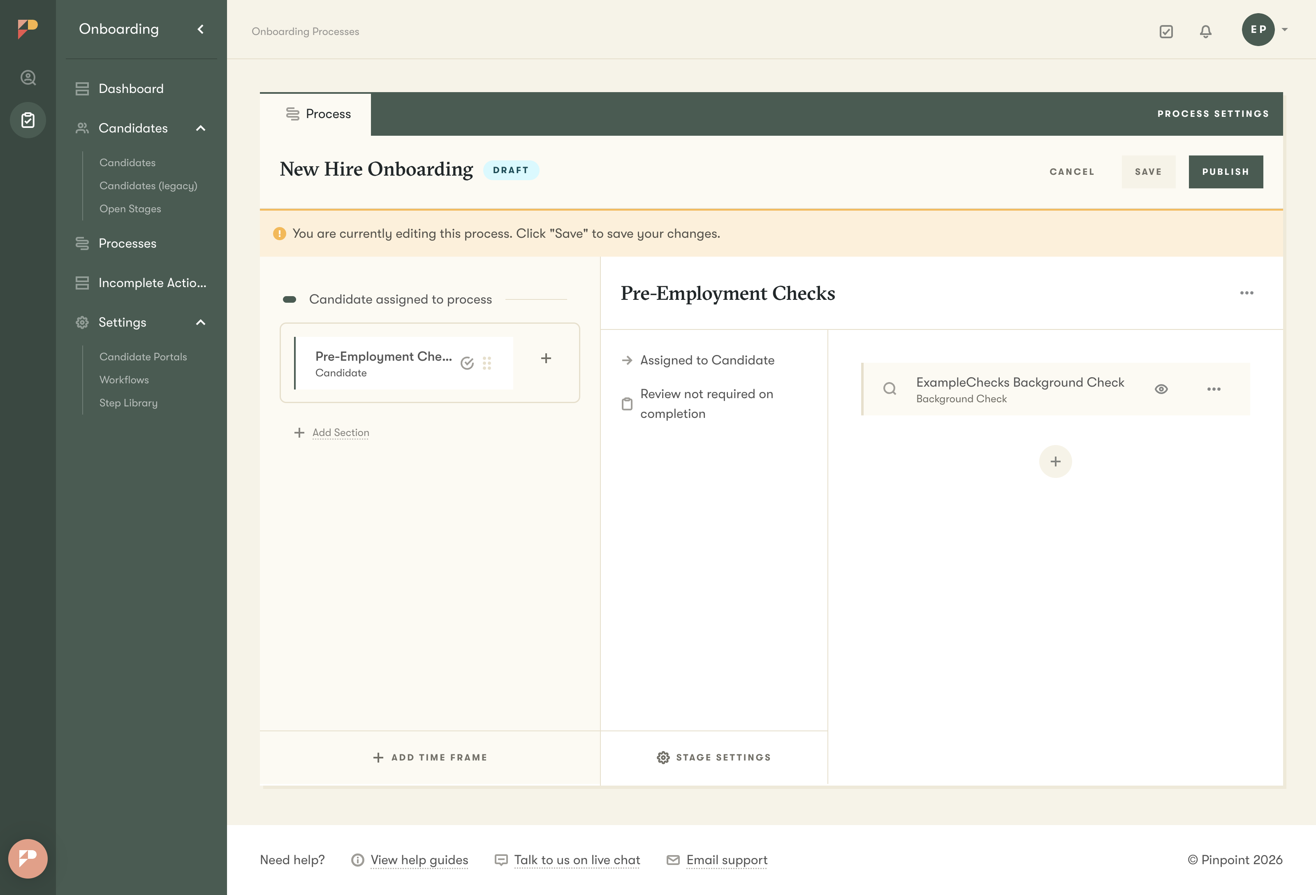Collapse the Settings sidebar section
This screenshot has width=1316, height=895.
(x=200, y=322)
